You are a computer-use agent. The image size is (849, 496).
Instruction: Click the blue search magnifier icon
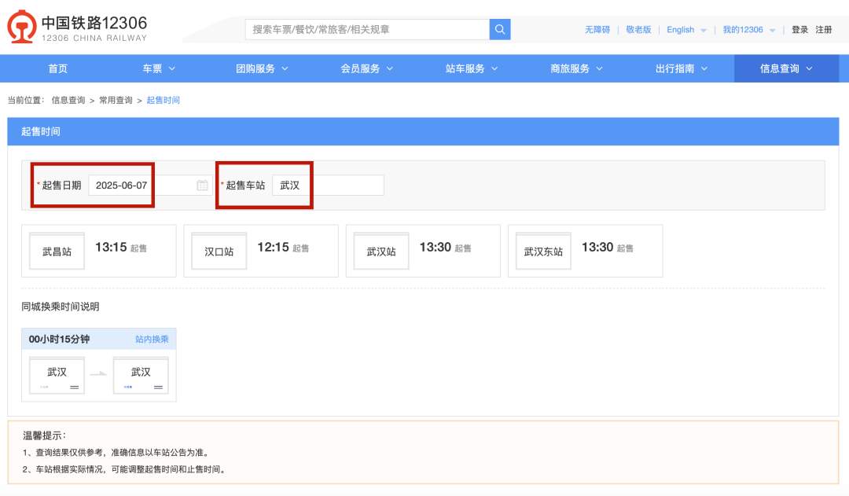pyautogui.click(x=500, y=29)
